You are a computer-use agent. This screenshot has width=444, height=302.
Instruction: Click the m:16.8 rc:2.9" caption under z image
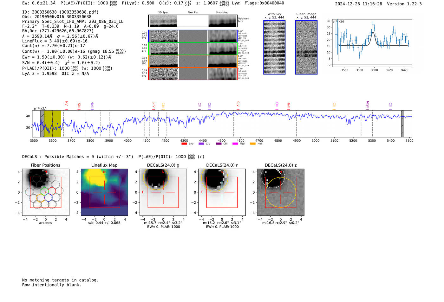(x=280, y=223)
